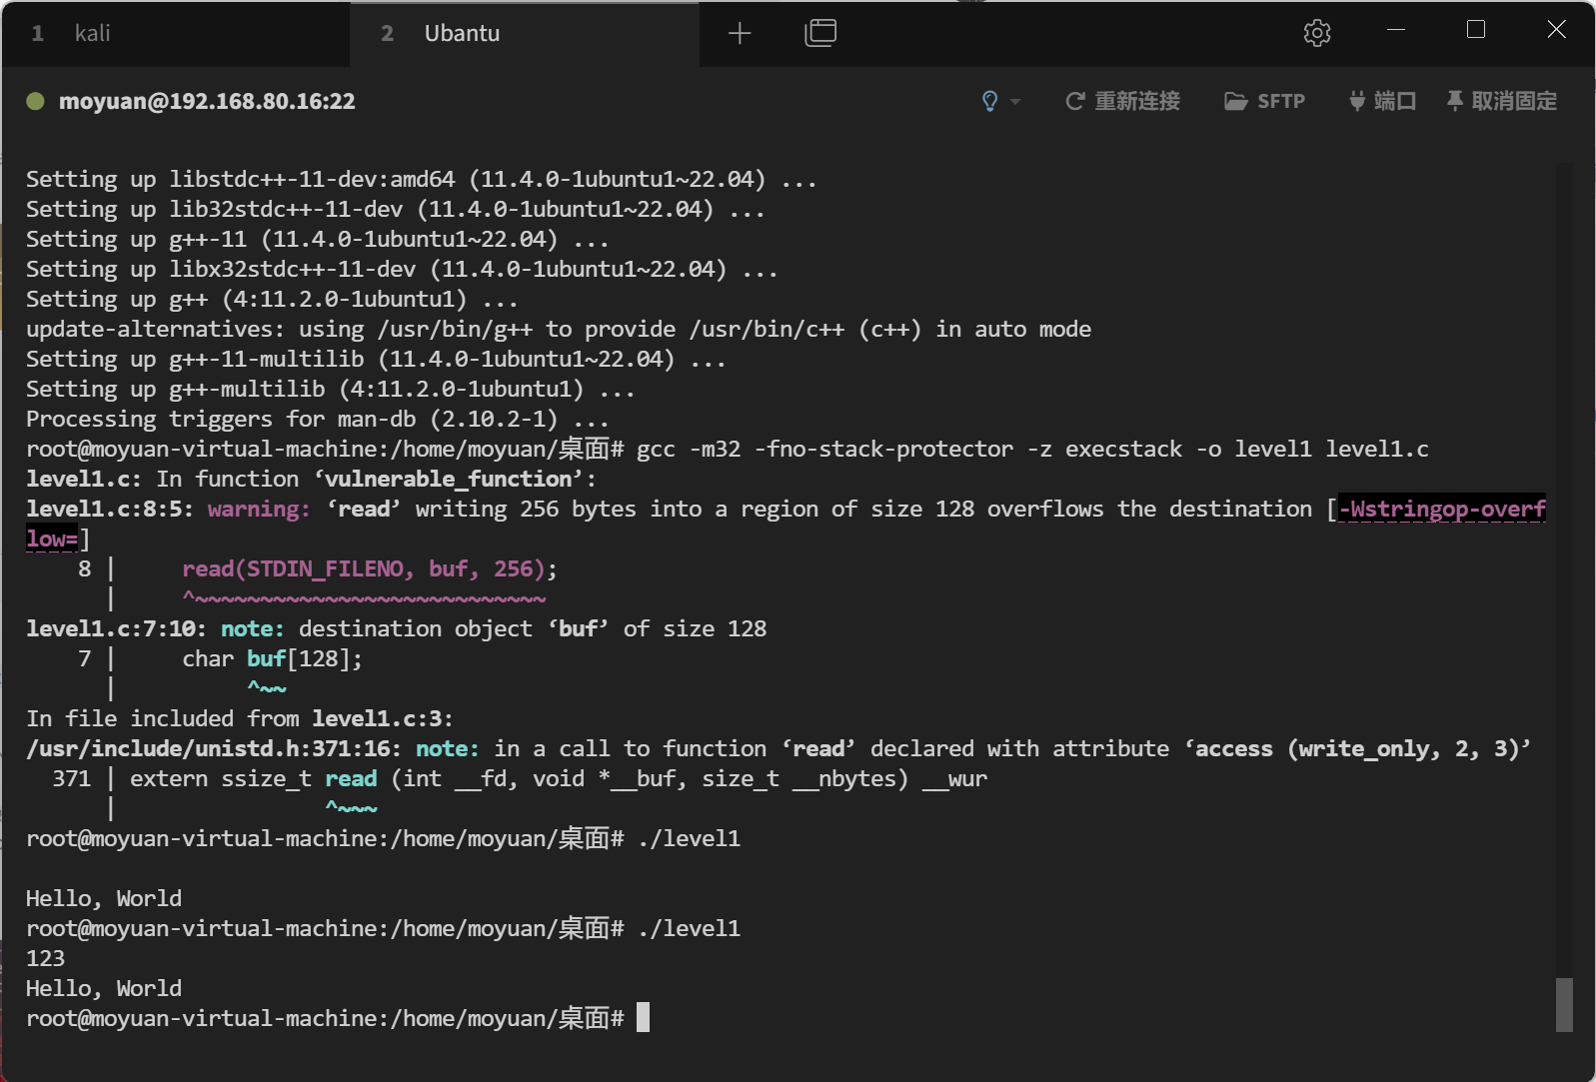Close the terminal window
This screenshot has width=1596, height=1082.
pos(1556,30)
